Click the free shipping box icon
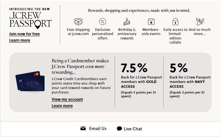This screenshot has width=221, height=137. 78,22
